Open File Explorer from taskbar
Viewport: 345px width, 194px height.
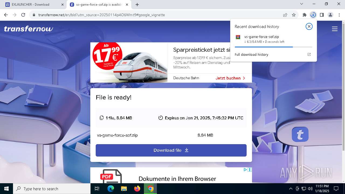124,189
